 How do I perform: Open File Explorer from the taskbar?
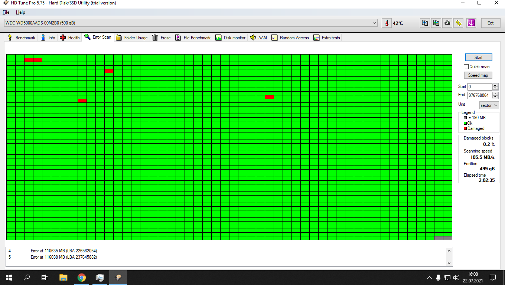click(x=63, y=278)
